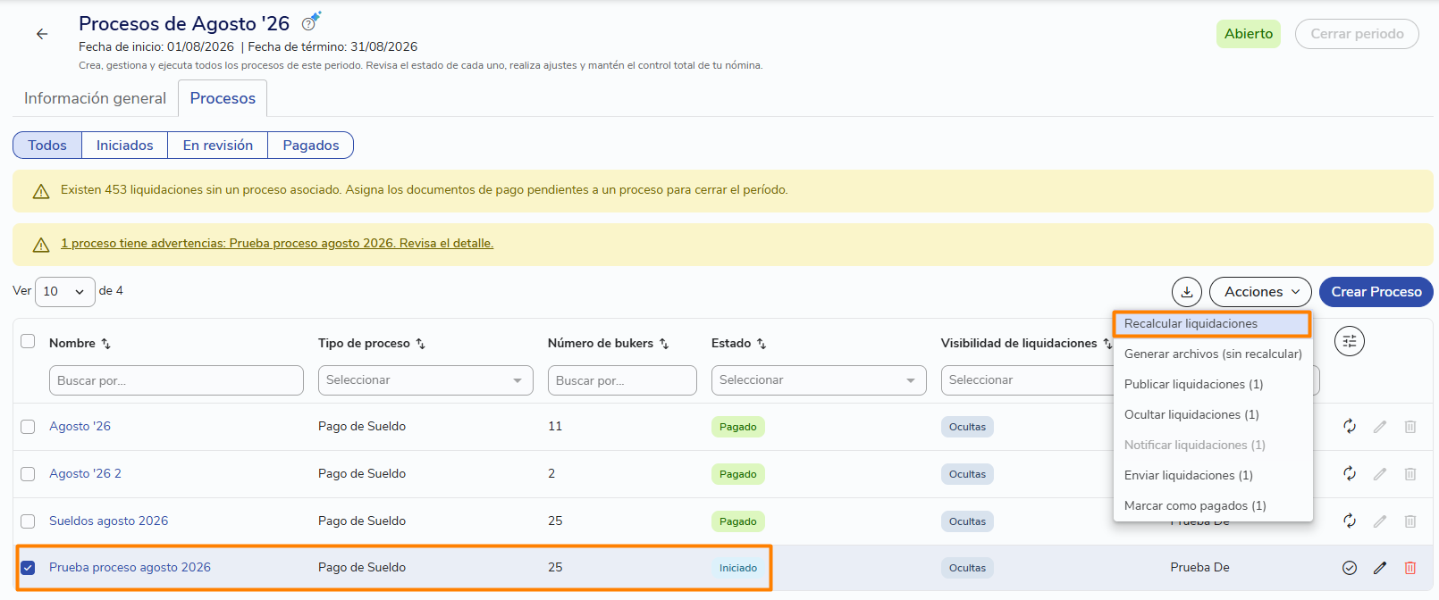The image size is (1439, 600).
Task: Open the Agosto '26 process link
Action: tap(80, 427)
